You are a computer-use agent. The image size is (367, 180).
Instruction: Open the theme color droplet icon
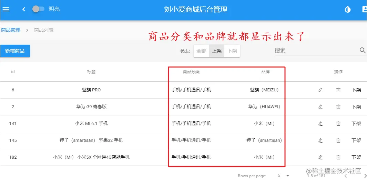348,9
